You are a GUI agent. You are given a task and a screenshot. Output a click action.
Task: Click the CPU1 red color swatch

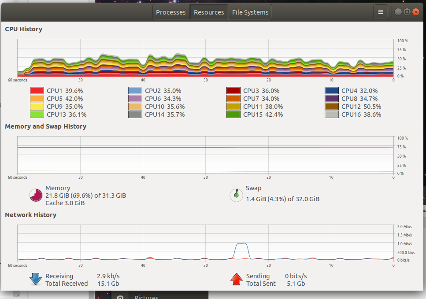coord(37,91)
